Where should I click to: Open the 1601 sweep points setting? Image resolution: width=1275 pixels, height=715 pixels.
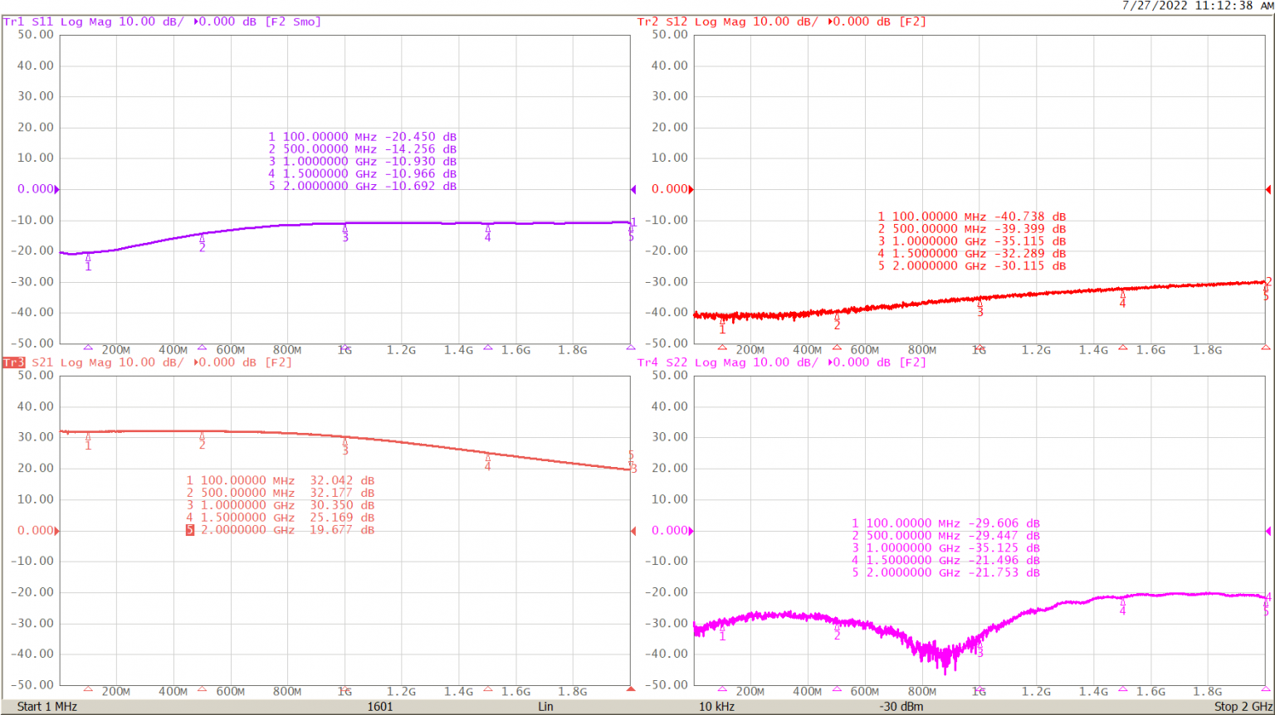(379, 707)
